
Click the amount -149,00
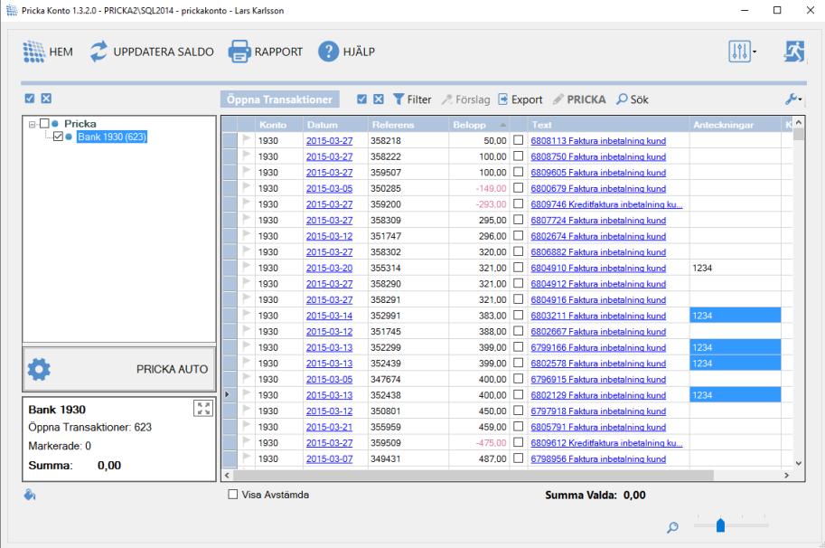click(x=491, y=188)
